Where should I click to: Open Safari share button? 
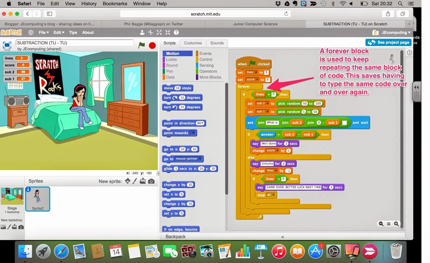click(x=388, y=14)
